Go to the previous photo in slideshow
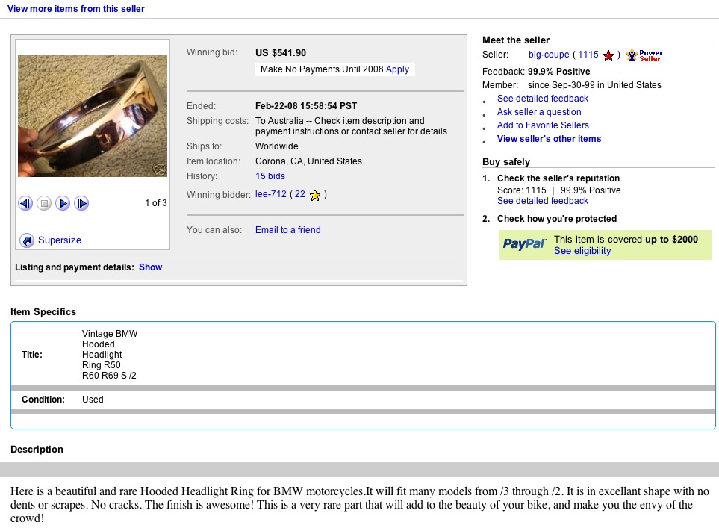The height and width of the screenshot is (528, 719). (x=25, y=203)
